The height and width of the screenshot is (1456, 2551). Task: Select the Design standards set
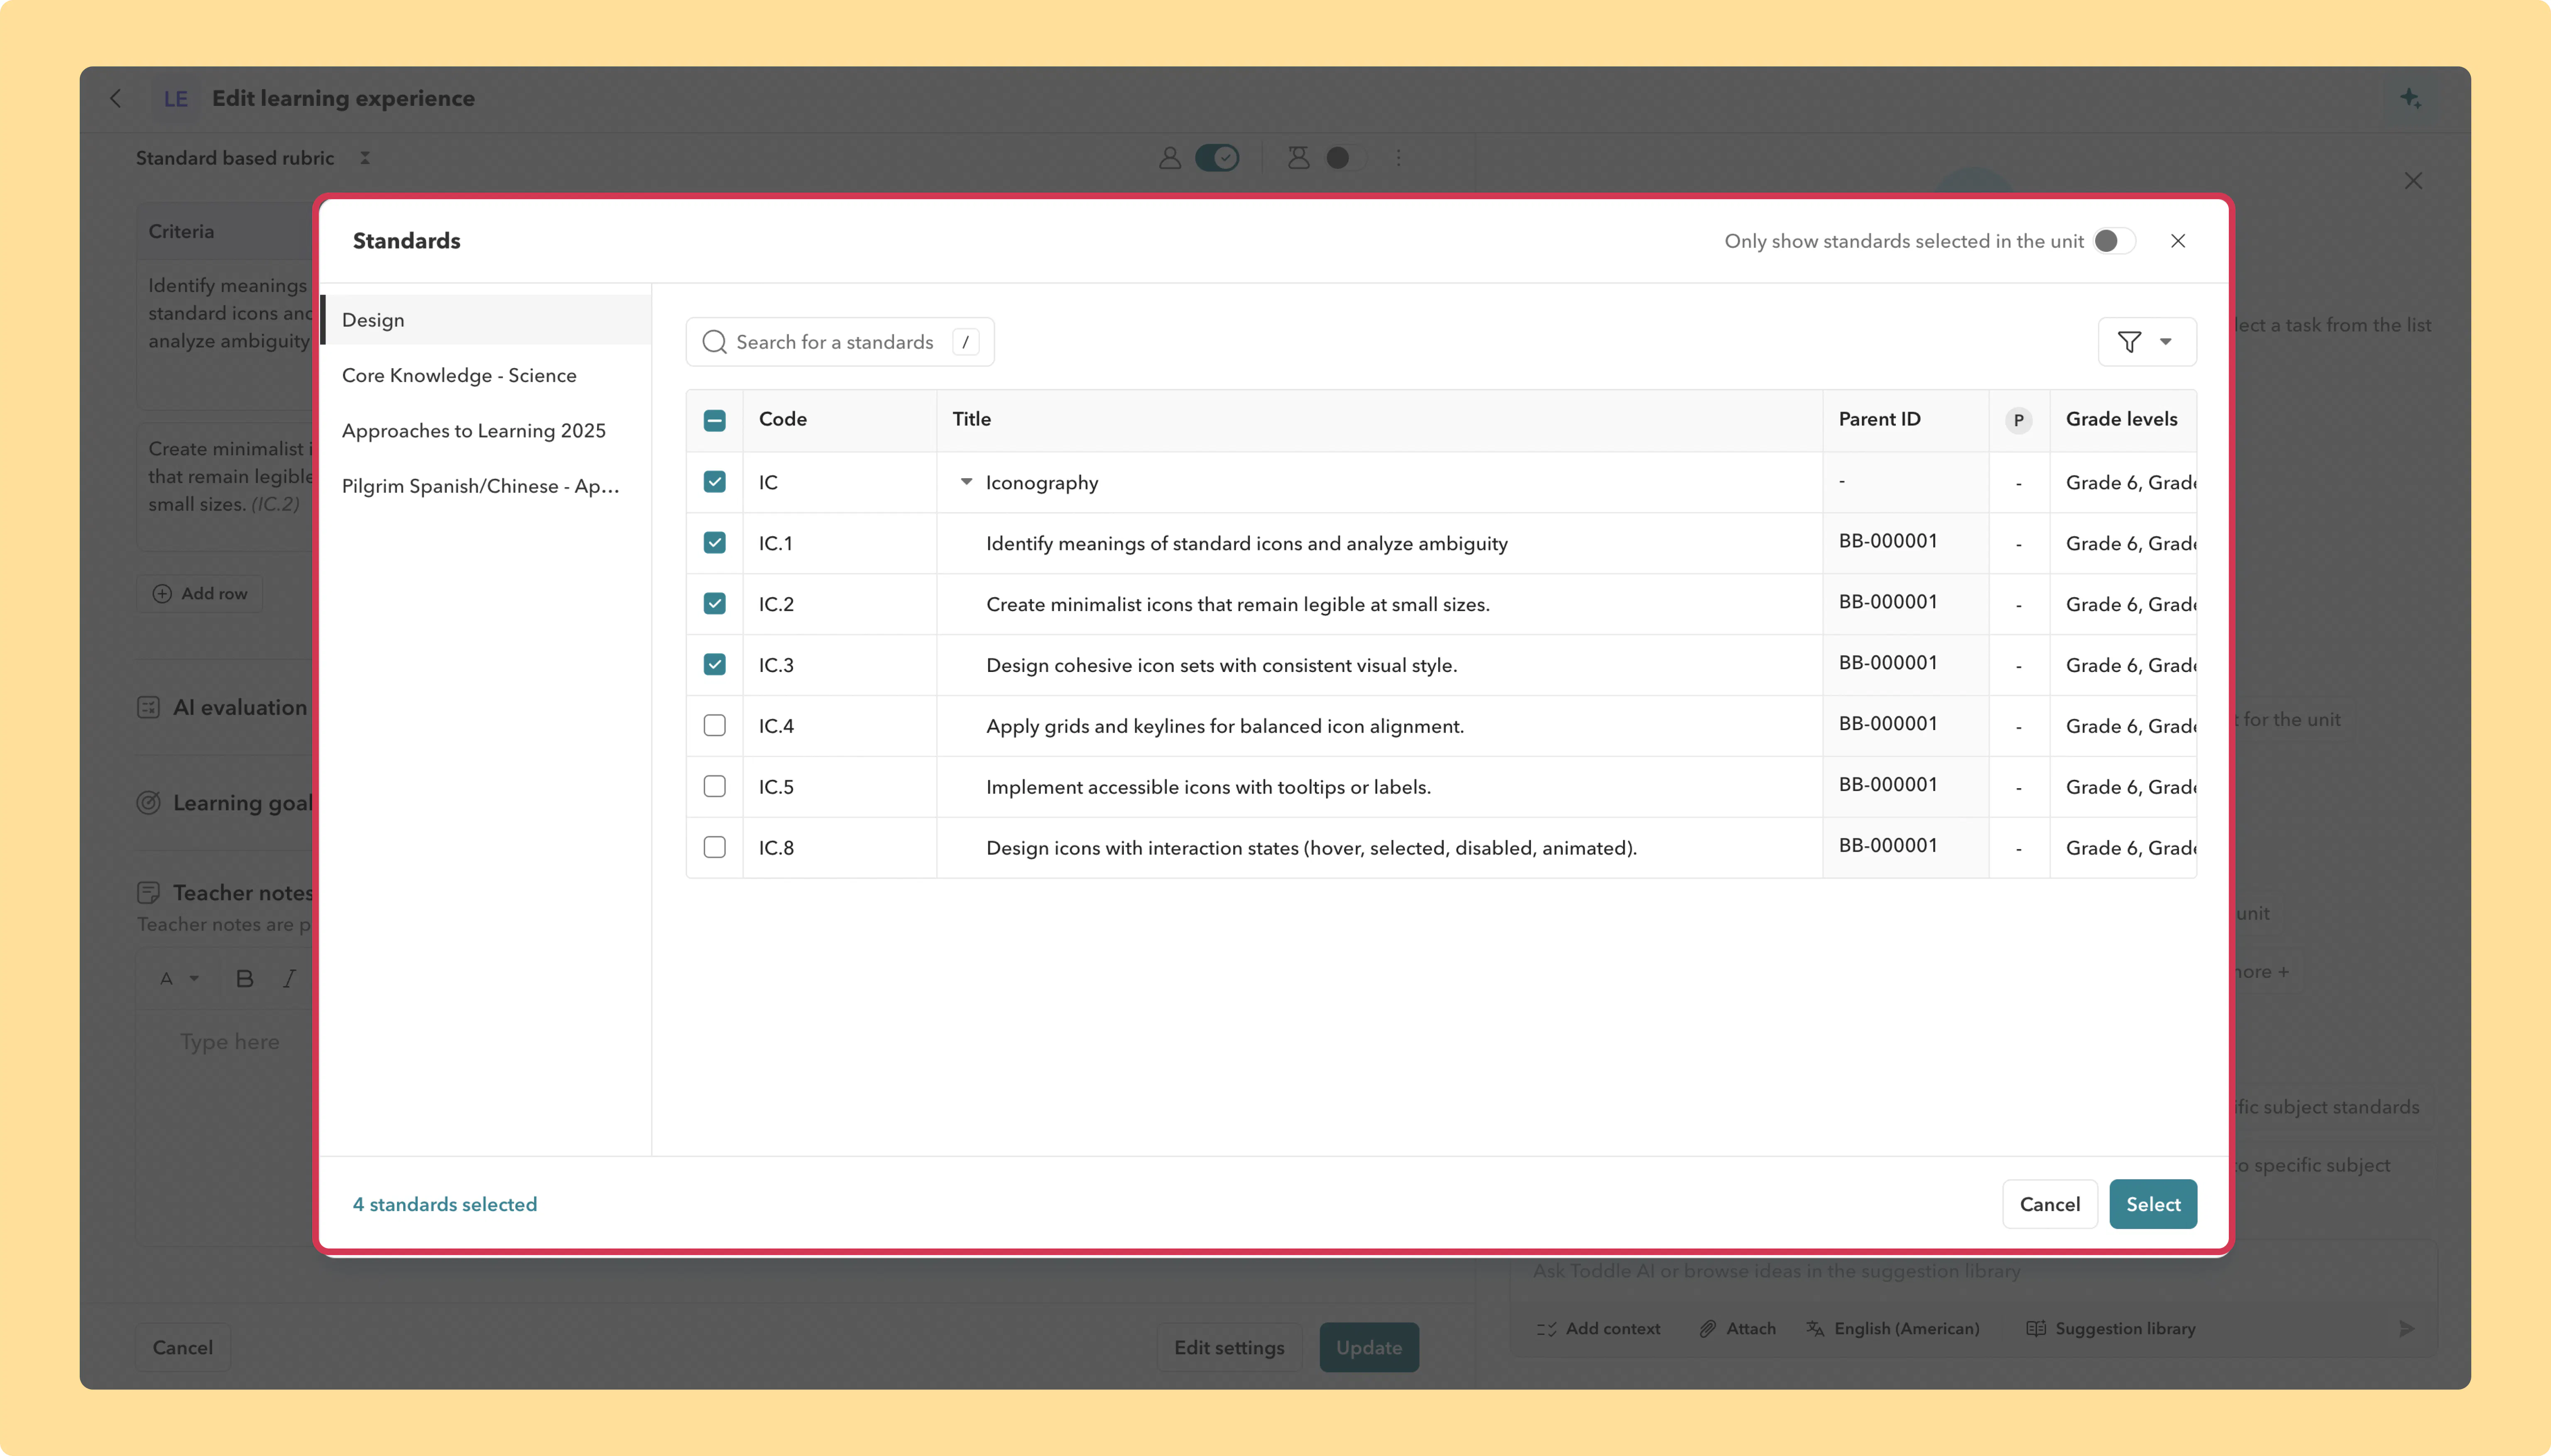pos(486,320)
